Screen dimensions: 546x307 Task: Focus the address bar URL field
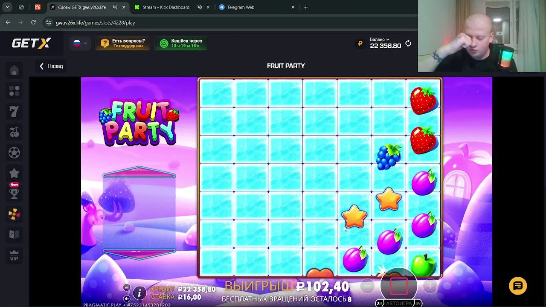230,23
